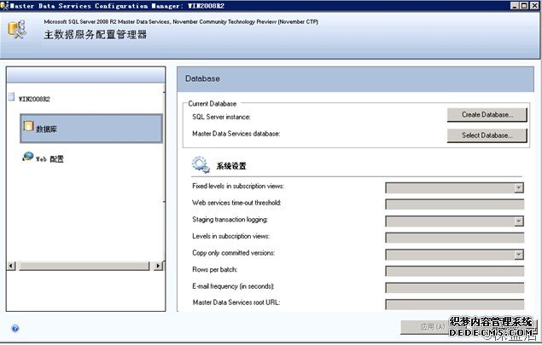Click the database icon in left panel
This screenshot has height=345, width=542.
click(29, 127)
